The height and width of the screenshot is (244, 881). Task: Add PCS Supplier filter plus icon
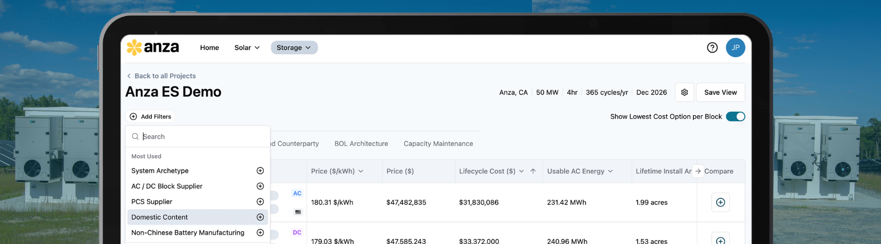(260, 202)
